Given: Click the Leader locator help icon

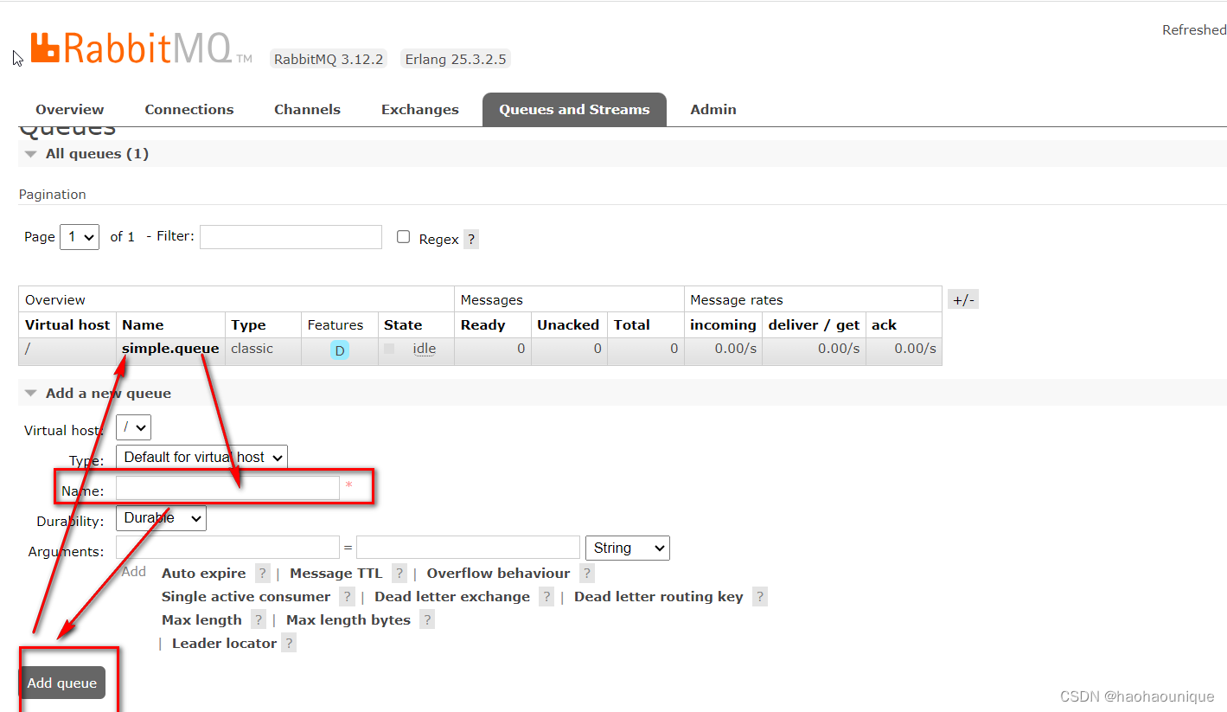Looking at the screenshot, I should pos(289,643).
